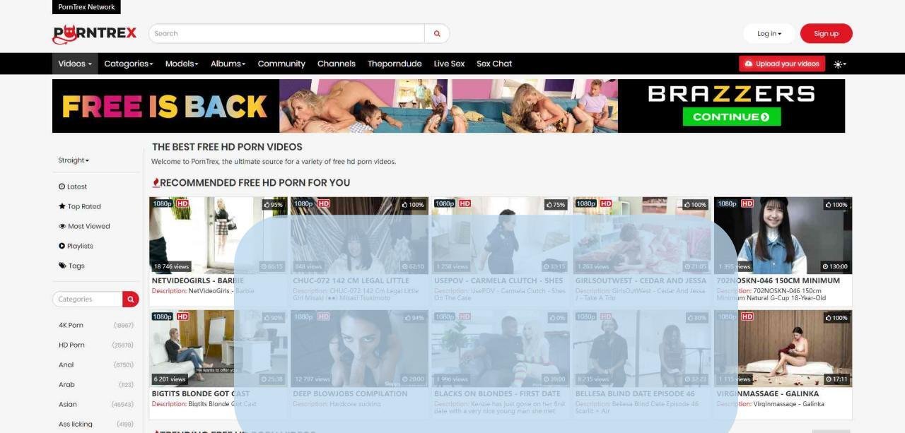Open the VIRGINMASSAGE - GALINKA video thumbnail
Viewport: 905px width, 433px height.
pos(783,348)
